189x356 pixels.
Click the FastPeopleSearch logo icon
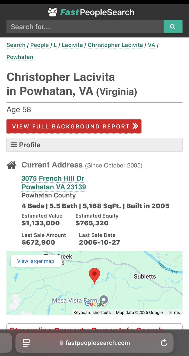(x=53, y=12)
